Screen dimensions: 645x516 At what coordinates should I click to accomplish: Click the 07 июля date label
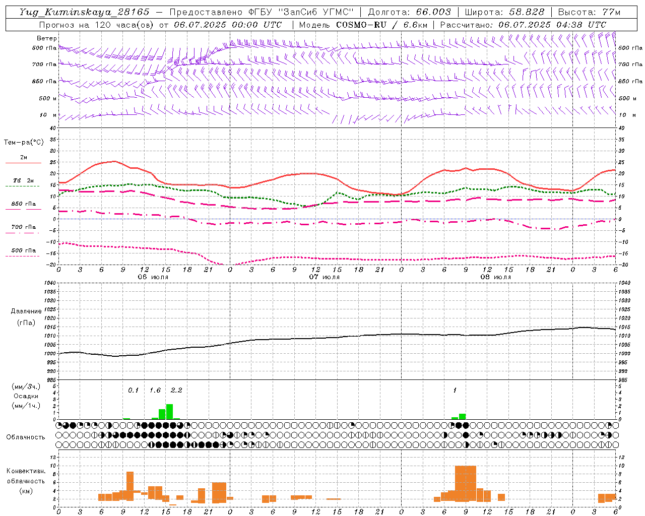click(325, 277)
